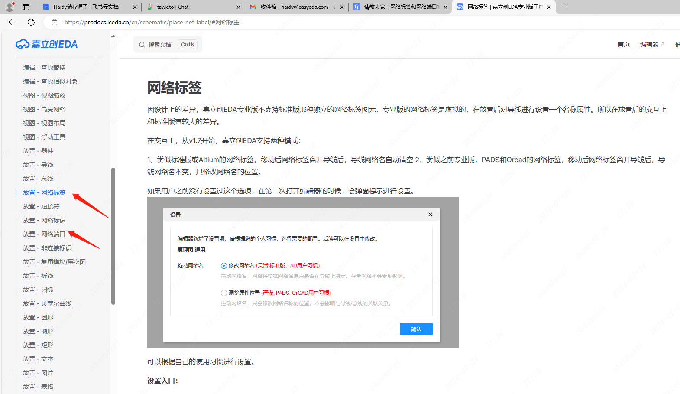
Task: Open 放置 - 网络端口 in the sidebar
Action: 44,234
